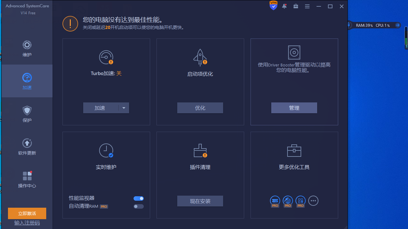Viewport: 408px width, 229px height.
Task: Click the 输入注册码 link
Action: (27, 223)
